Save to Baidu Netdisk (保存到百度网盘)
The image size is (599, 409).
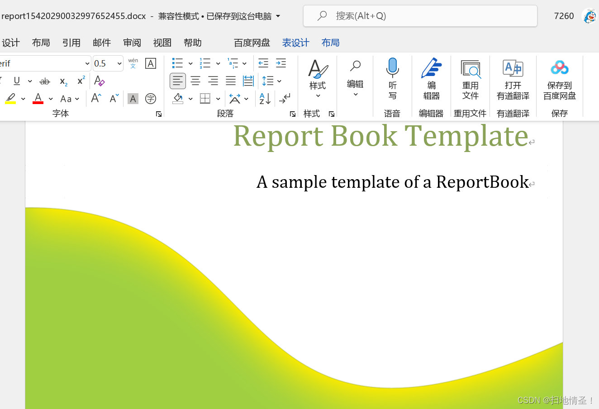tap(560, 80)
